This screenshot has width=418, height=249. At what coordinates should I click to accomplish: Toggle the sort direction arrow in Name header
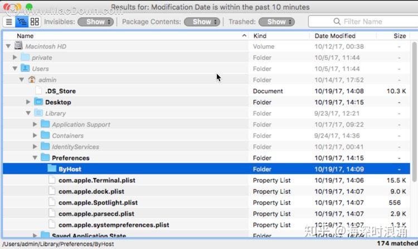244,36
